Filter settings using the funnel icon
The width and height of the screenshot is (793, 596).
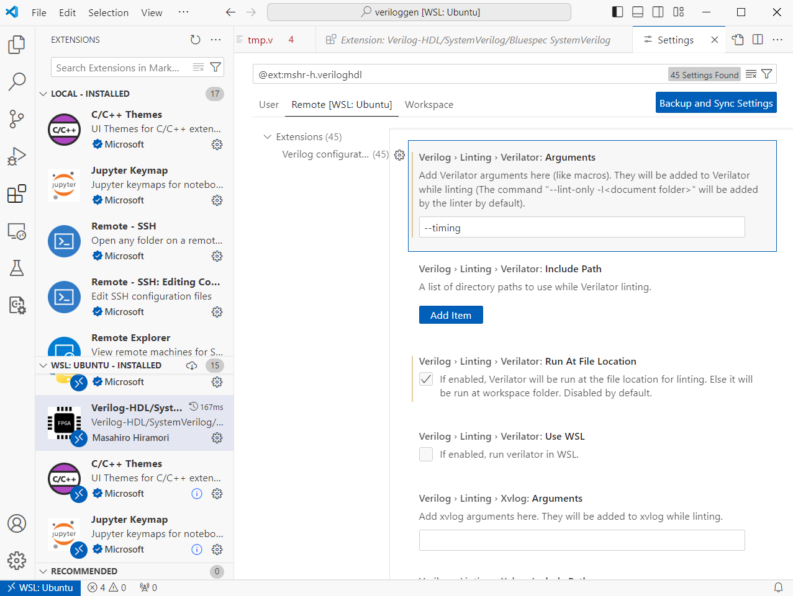tap(767, 74)
